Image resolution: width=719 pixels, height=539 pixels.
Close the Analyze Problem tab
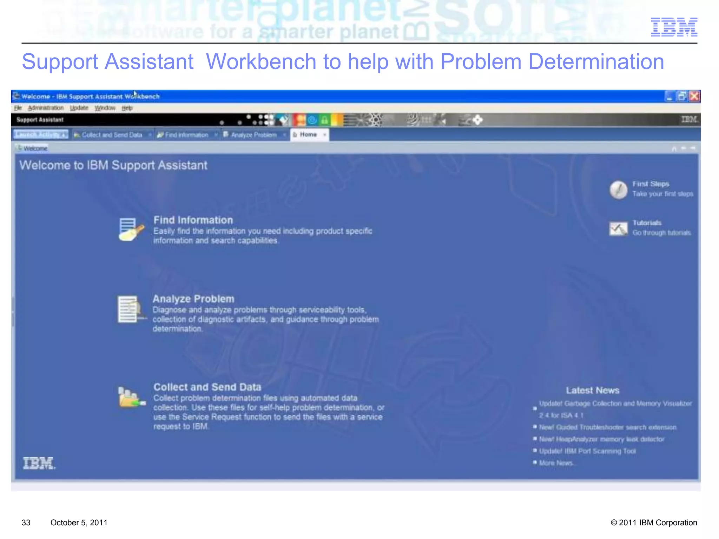click(x=284, y=135)
